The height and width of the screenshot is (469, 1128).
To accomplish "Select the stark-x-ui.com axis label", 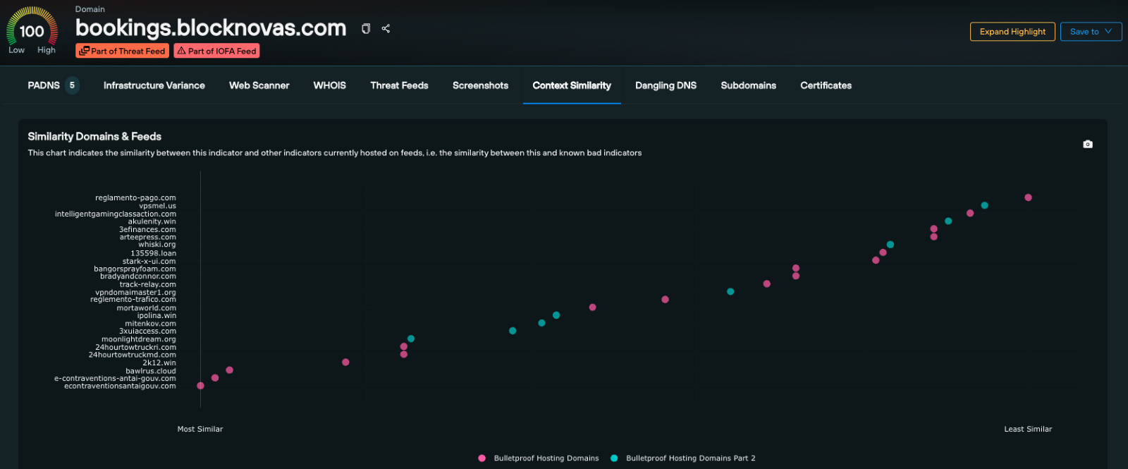I will point(149,261).
